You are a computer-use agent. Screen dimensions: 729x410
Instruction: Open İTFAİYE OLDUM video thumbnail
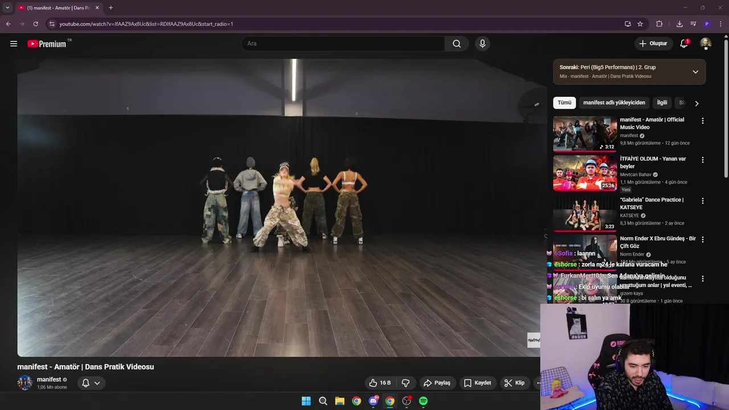click(x=585, y=173)
